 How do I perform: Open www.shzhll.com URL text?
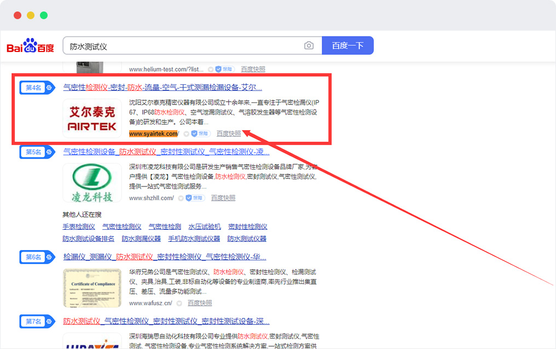pyautogui.click(x=152, y=198)
